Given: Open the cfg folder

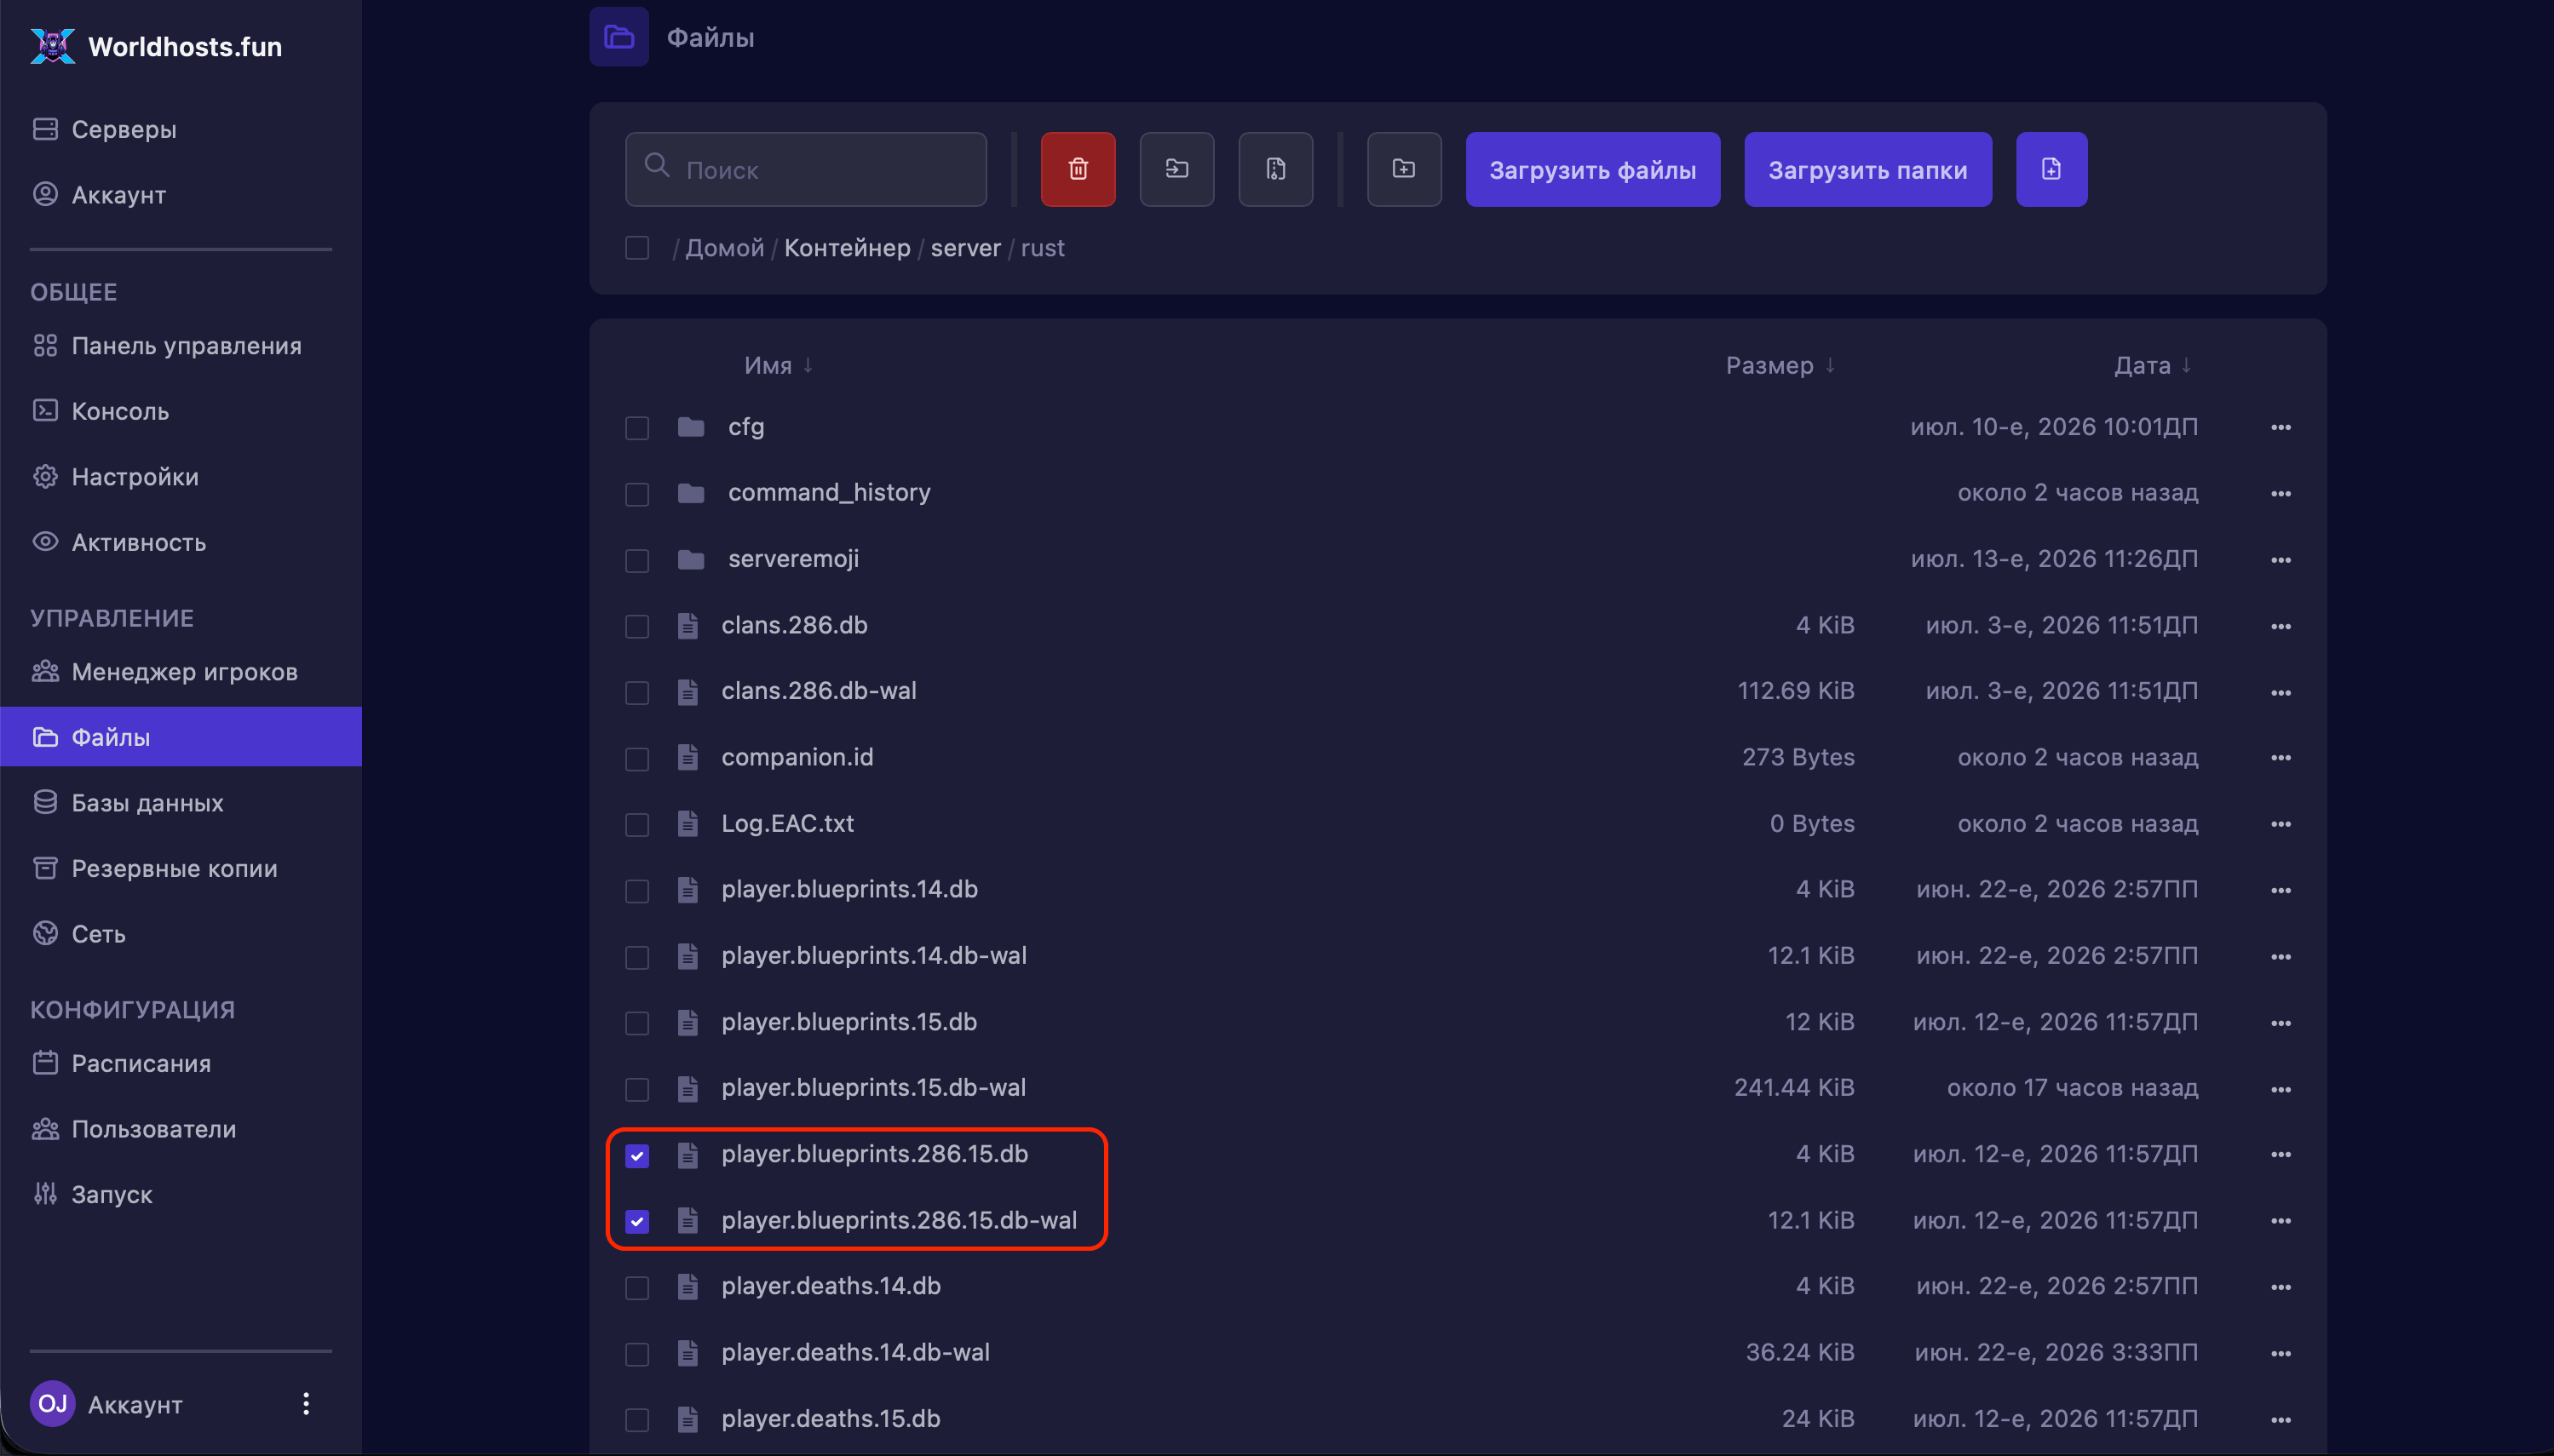Looking at the screenshot, I should click(x=745, y=427).
